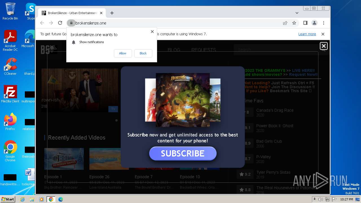Show hidden tray icons arrow
361x203 pixels.
[314, 199]
